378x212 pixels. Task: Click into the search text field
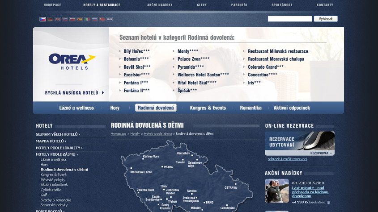tap(289, 19)
